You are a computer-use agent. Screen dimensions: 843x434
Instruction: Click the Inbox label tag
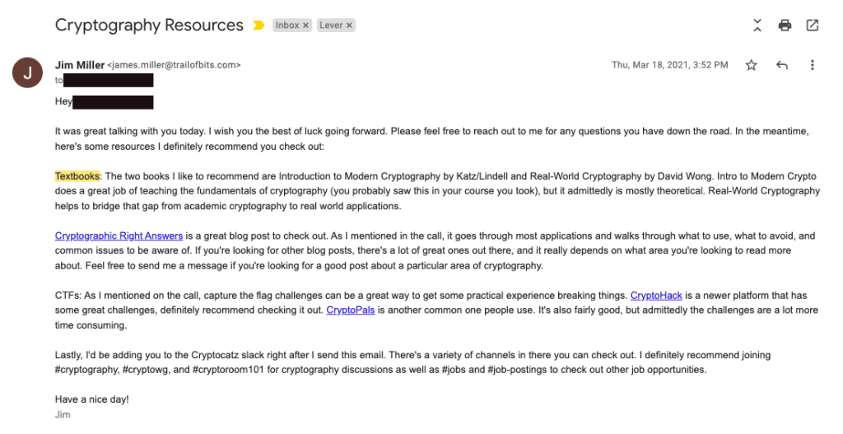pos(287,26)
